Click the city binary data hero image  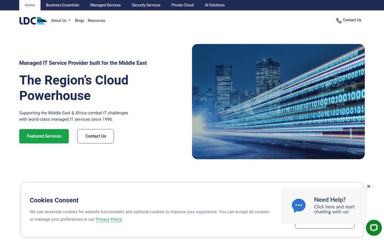pos(278,101)
